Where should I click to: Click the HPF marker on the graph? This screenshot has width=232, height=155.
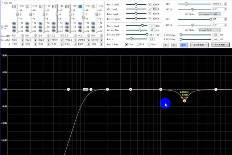(x=86, y=89)
